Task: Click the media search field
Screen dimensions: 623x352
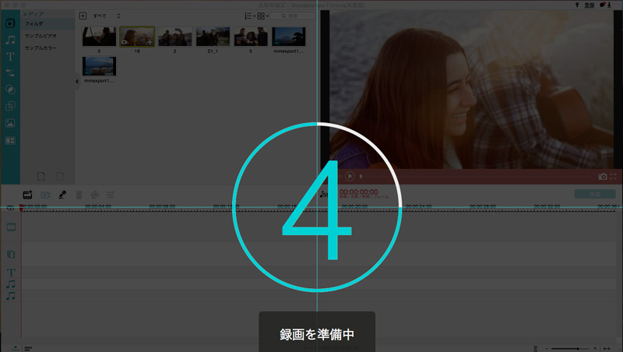Action: 294,16
